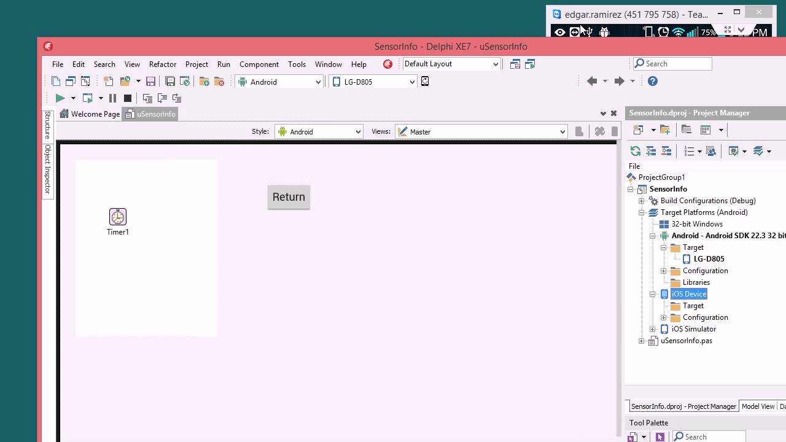Click the green Run button
The height and width of the screenshot is (442, 786).
[60, 98]
